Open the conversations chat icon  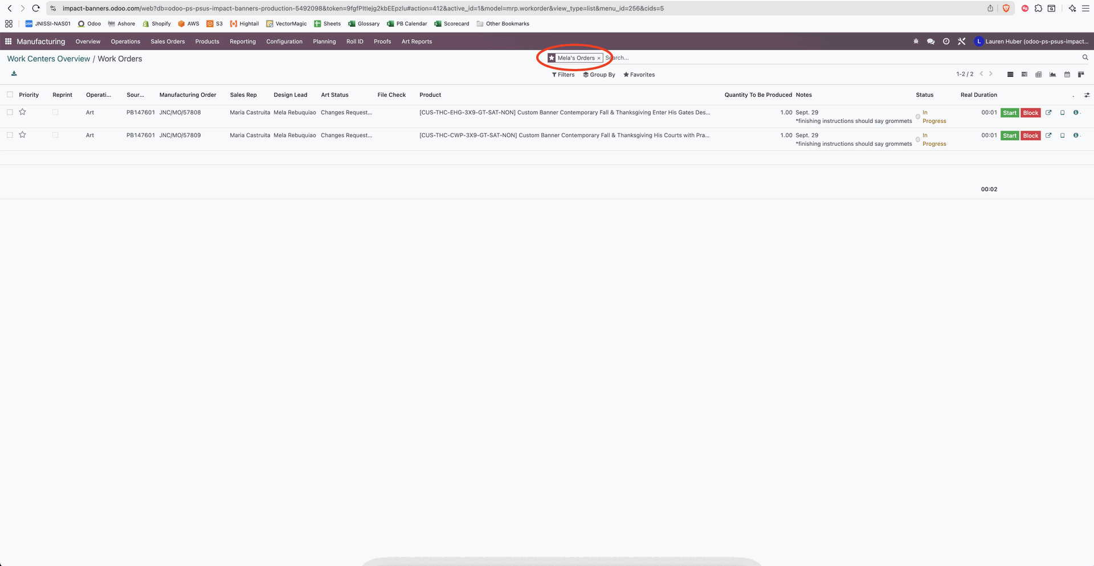pyautogui.click(x=930, y=42)
